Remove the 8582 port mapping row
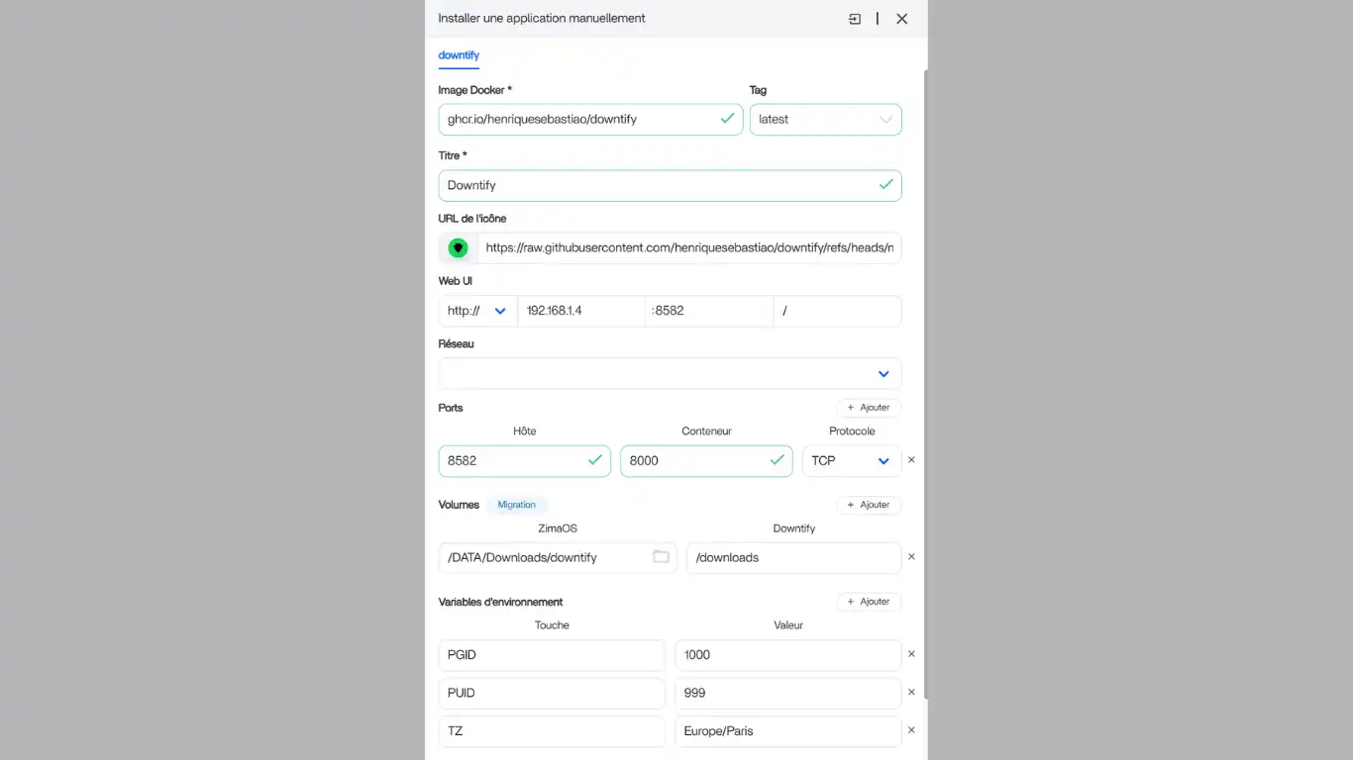 click(911, 460)
